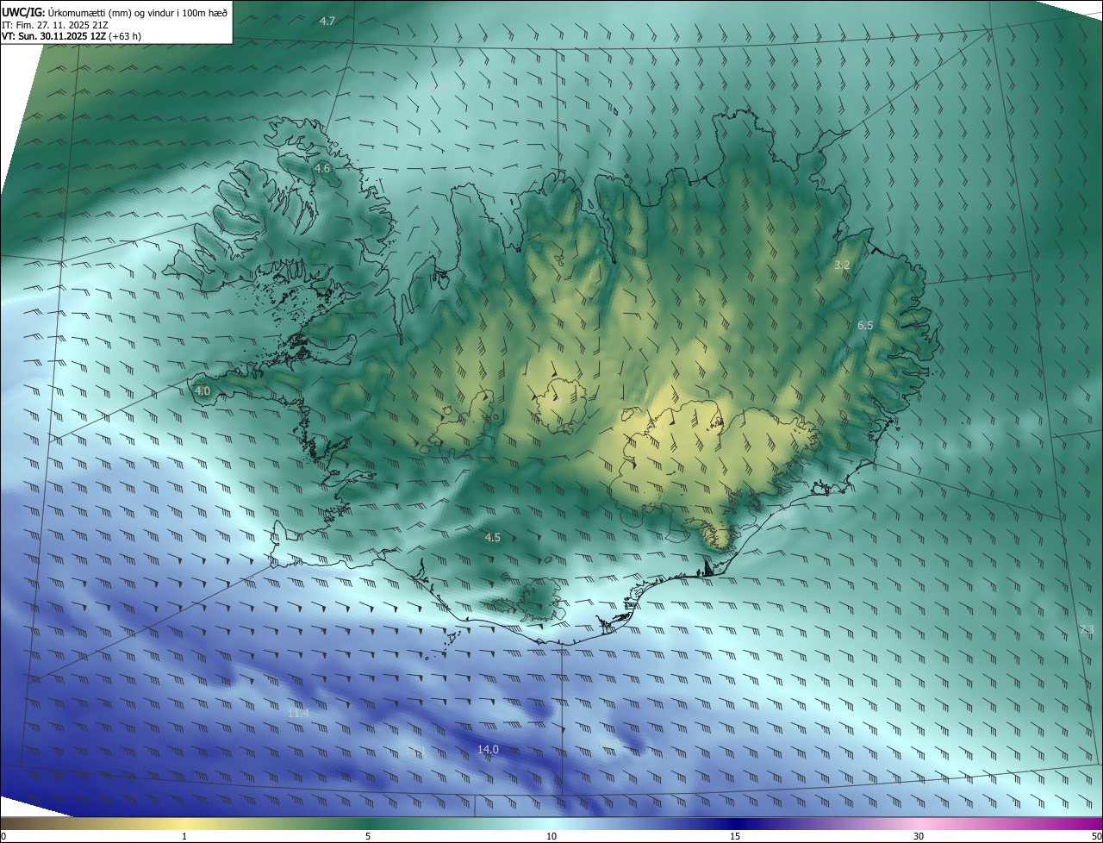Click the 4.0 value label on the map
1103x843 pixels.
203,390
